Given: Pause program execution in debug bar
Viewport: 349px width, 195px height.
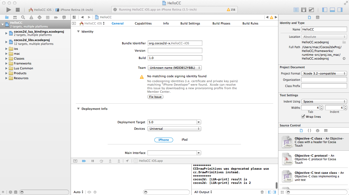Looking at the screenshot, I should click(93, 161).
